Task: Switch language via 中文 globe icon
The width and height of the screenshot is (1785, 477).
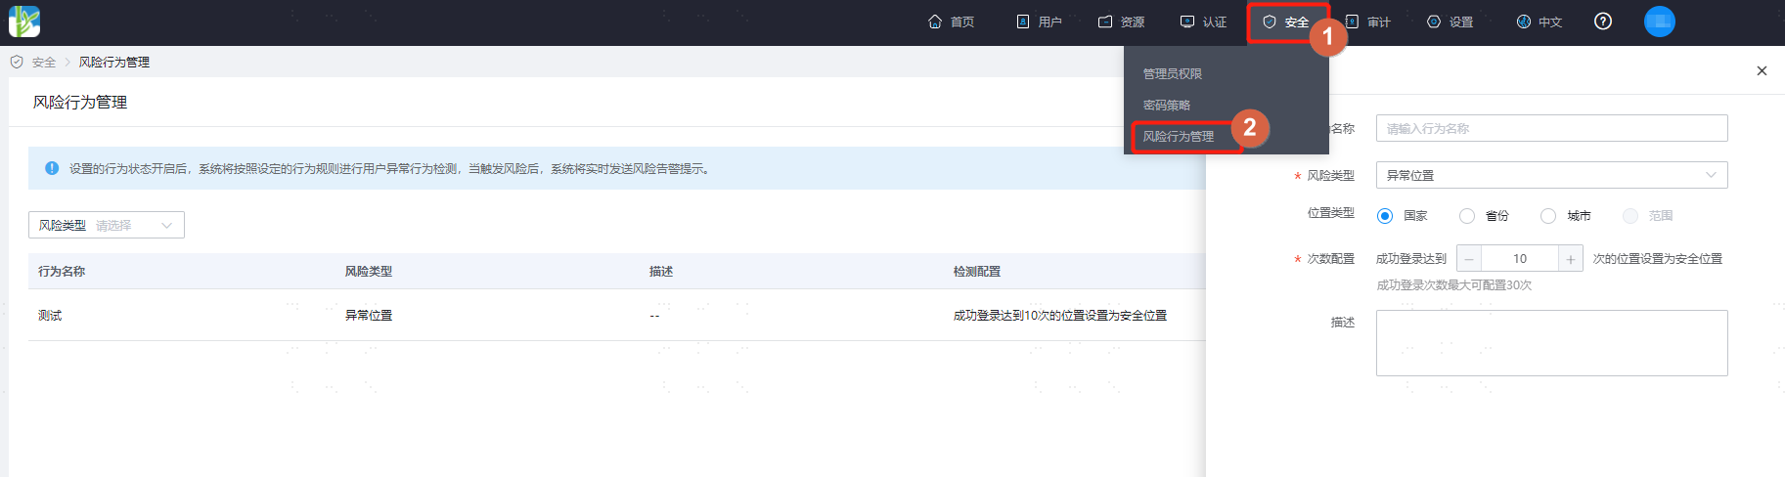Action: (x=1524, y=22)
